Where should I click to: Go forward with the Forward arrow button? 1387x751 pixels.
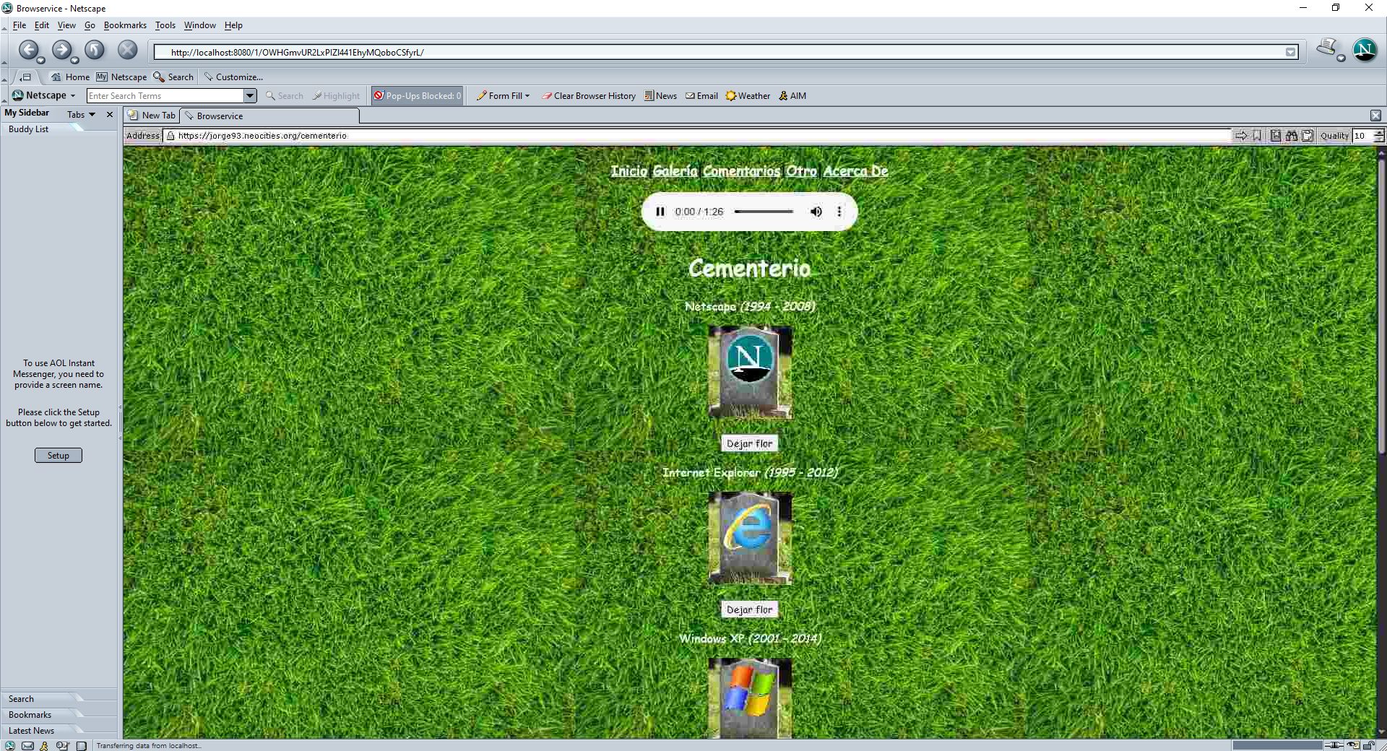[x=61, y=50]
